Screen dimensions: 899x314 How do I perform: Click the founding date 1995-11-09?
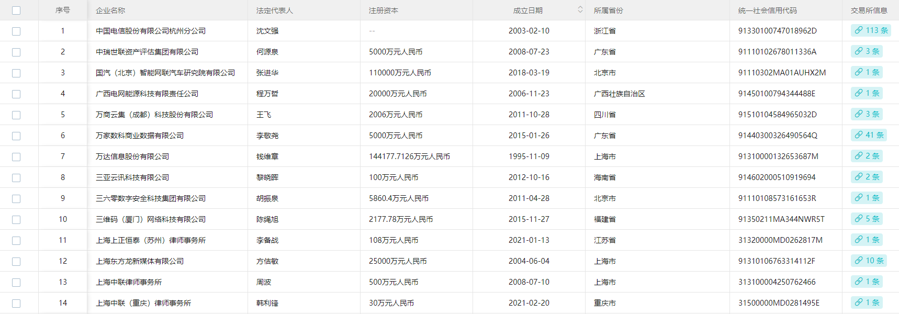pos(529,156)
